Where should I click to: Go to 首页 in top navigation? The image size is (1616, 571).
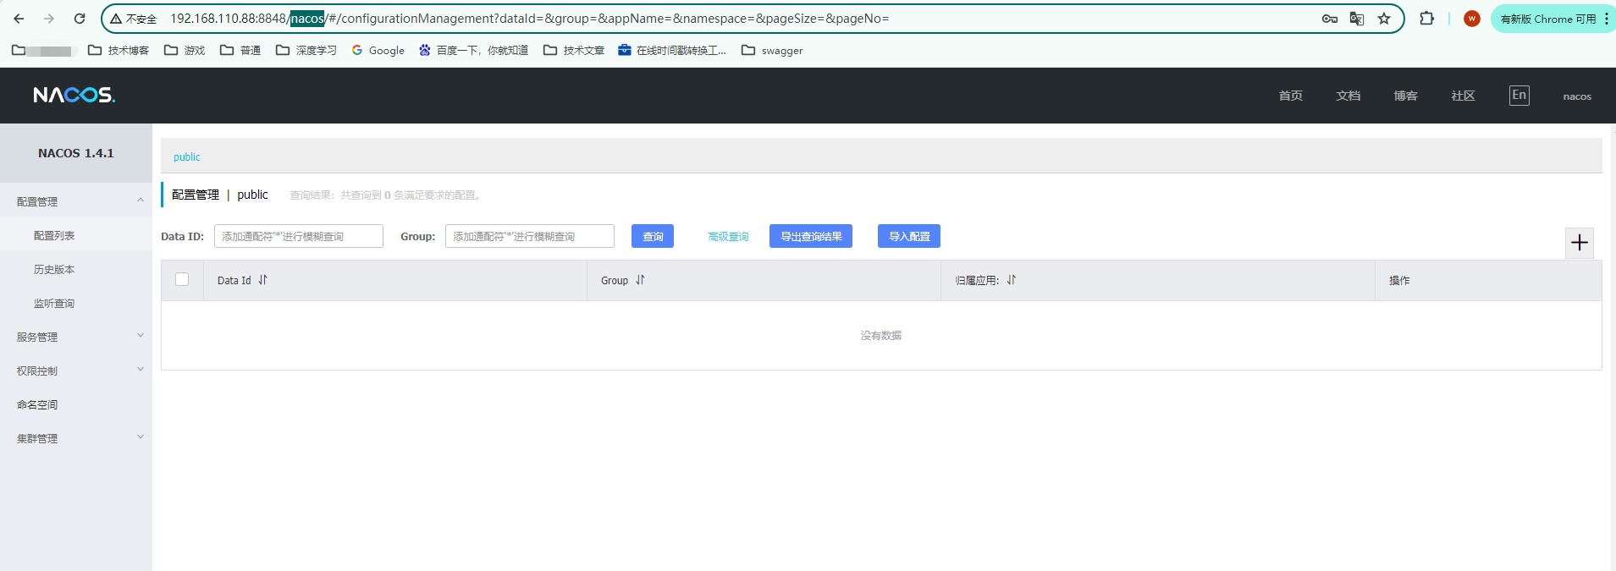pyautogui.click(x=1290, y=96)
